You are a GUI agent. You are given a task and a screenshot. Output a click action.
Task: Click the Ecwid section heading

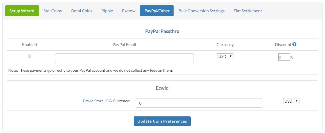point(162,88)
